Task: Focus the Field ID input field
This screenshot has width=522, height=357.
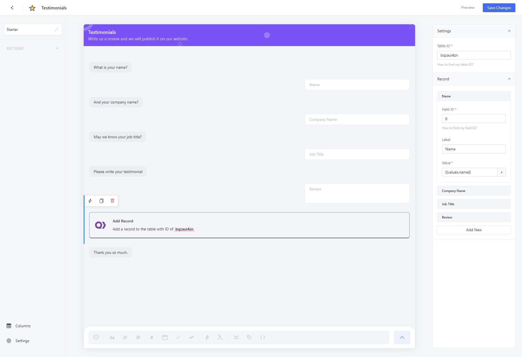Action: click(474, 119)
